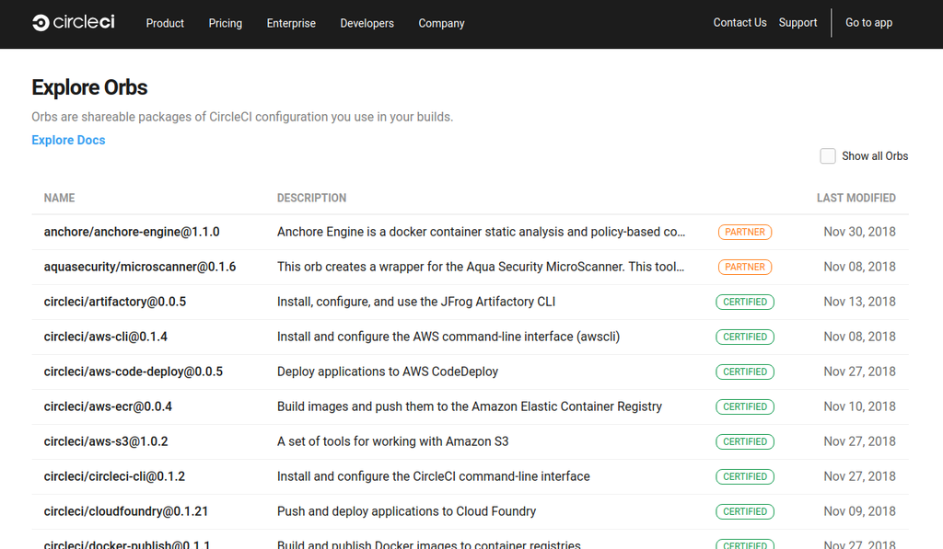Open circleci/aws-s3@1.0.2 orb
This screenshot has height=549, width=943.
coord(106,441)
